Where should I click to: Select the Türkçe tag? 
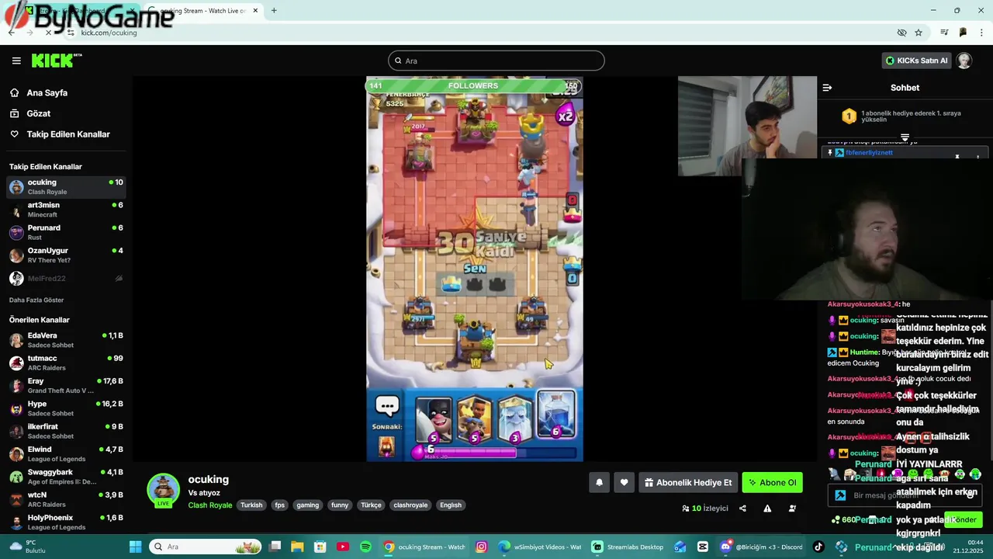point(371,505)
